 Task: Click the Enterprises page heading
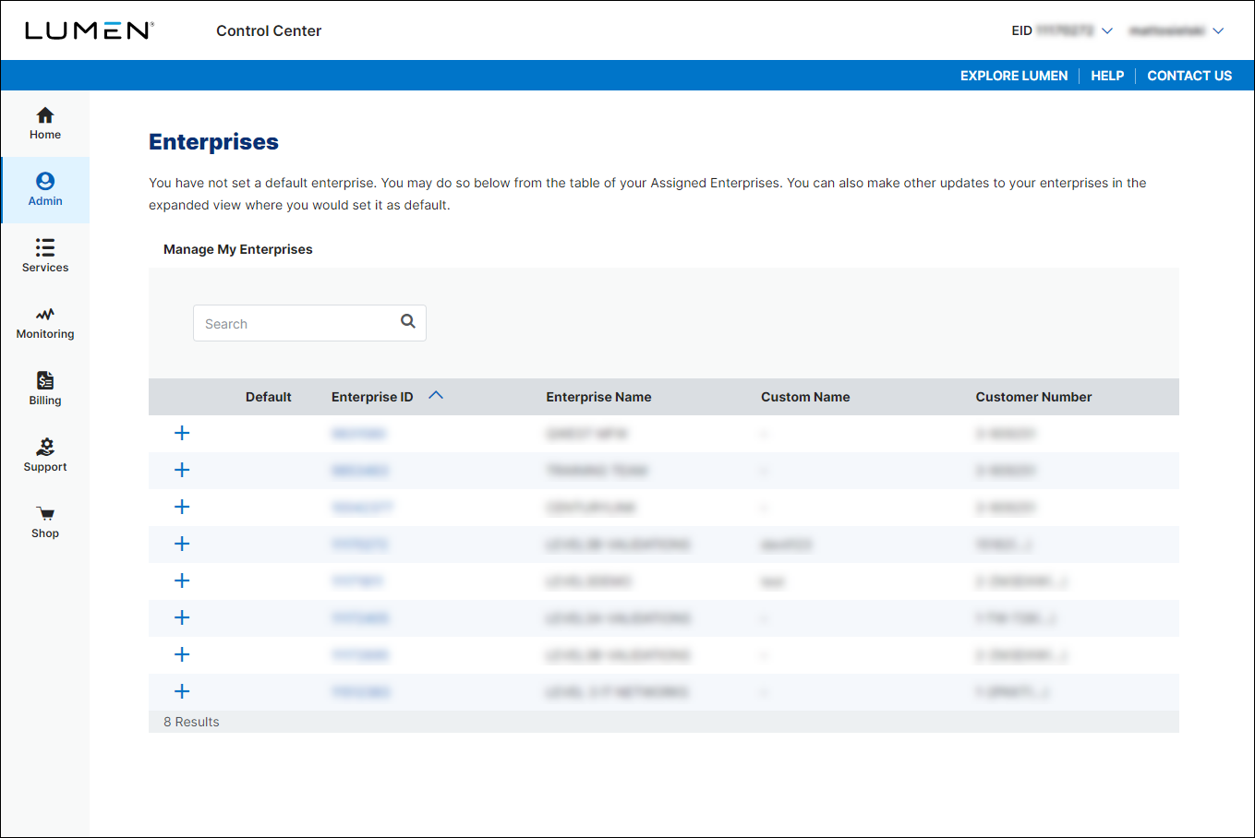tap(213, 141)
